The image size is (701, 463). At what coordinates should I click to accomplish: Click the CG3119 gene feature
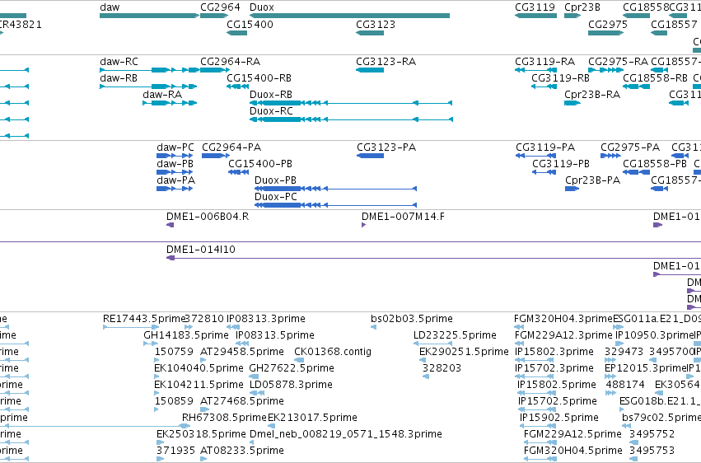[x=535, y=16]
